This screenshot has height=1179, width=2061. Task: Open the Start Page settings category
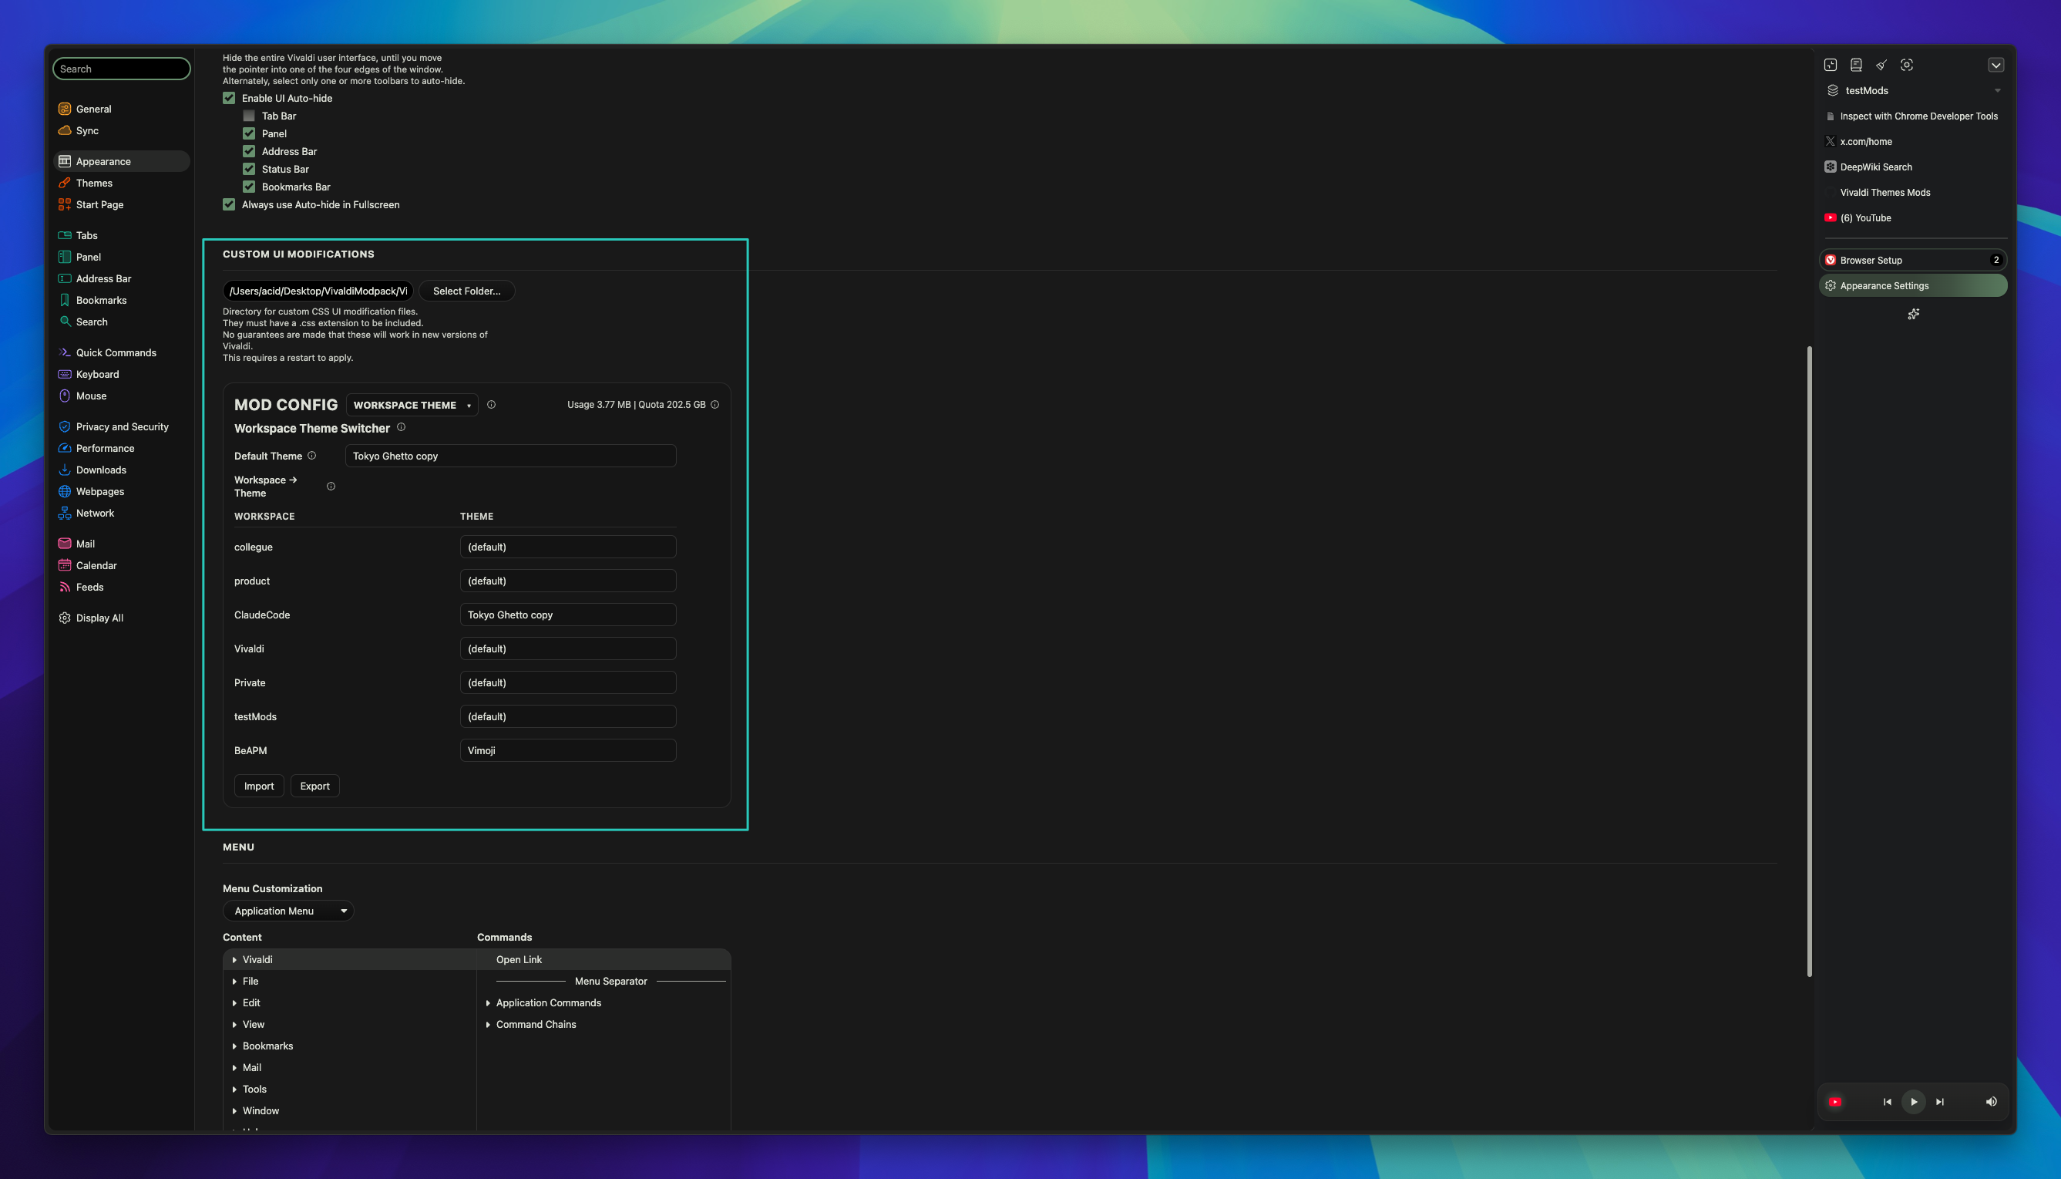coord(121,205)
